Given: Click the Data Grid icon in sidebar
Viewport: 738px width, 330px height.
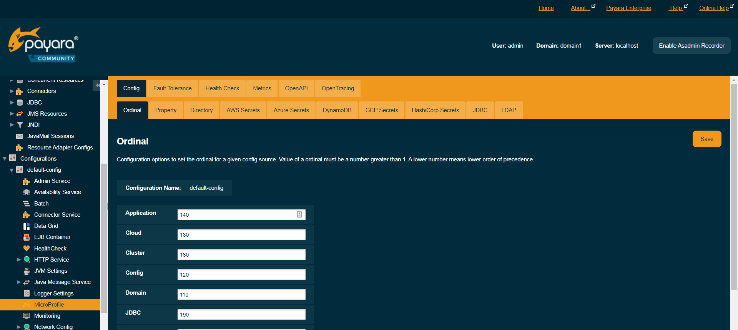Looking at the screenshot, I should tap(27, 226).
